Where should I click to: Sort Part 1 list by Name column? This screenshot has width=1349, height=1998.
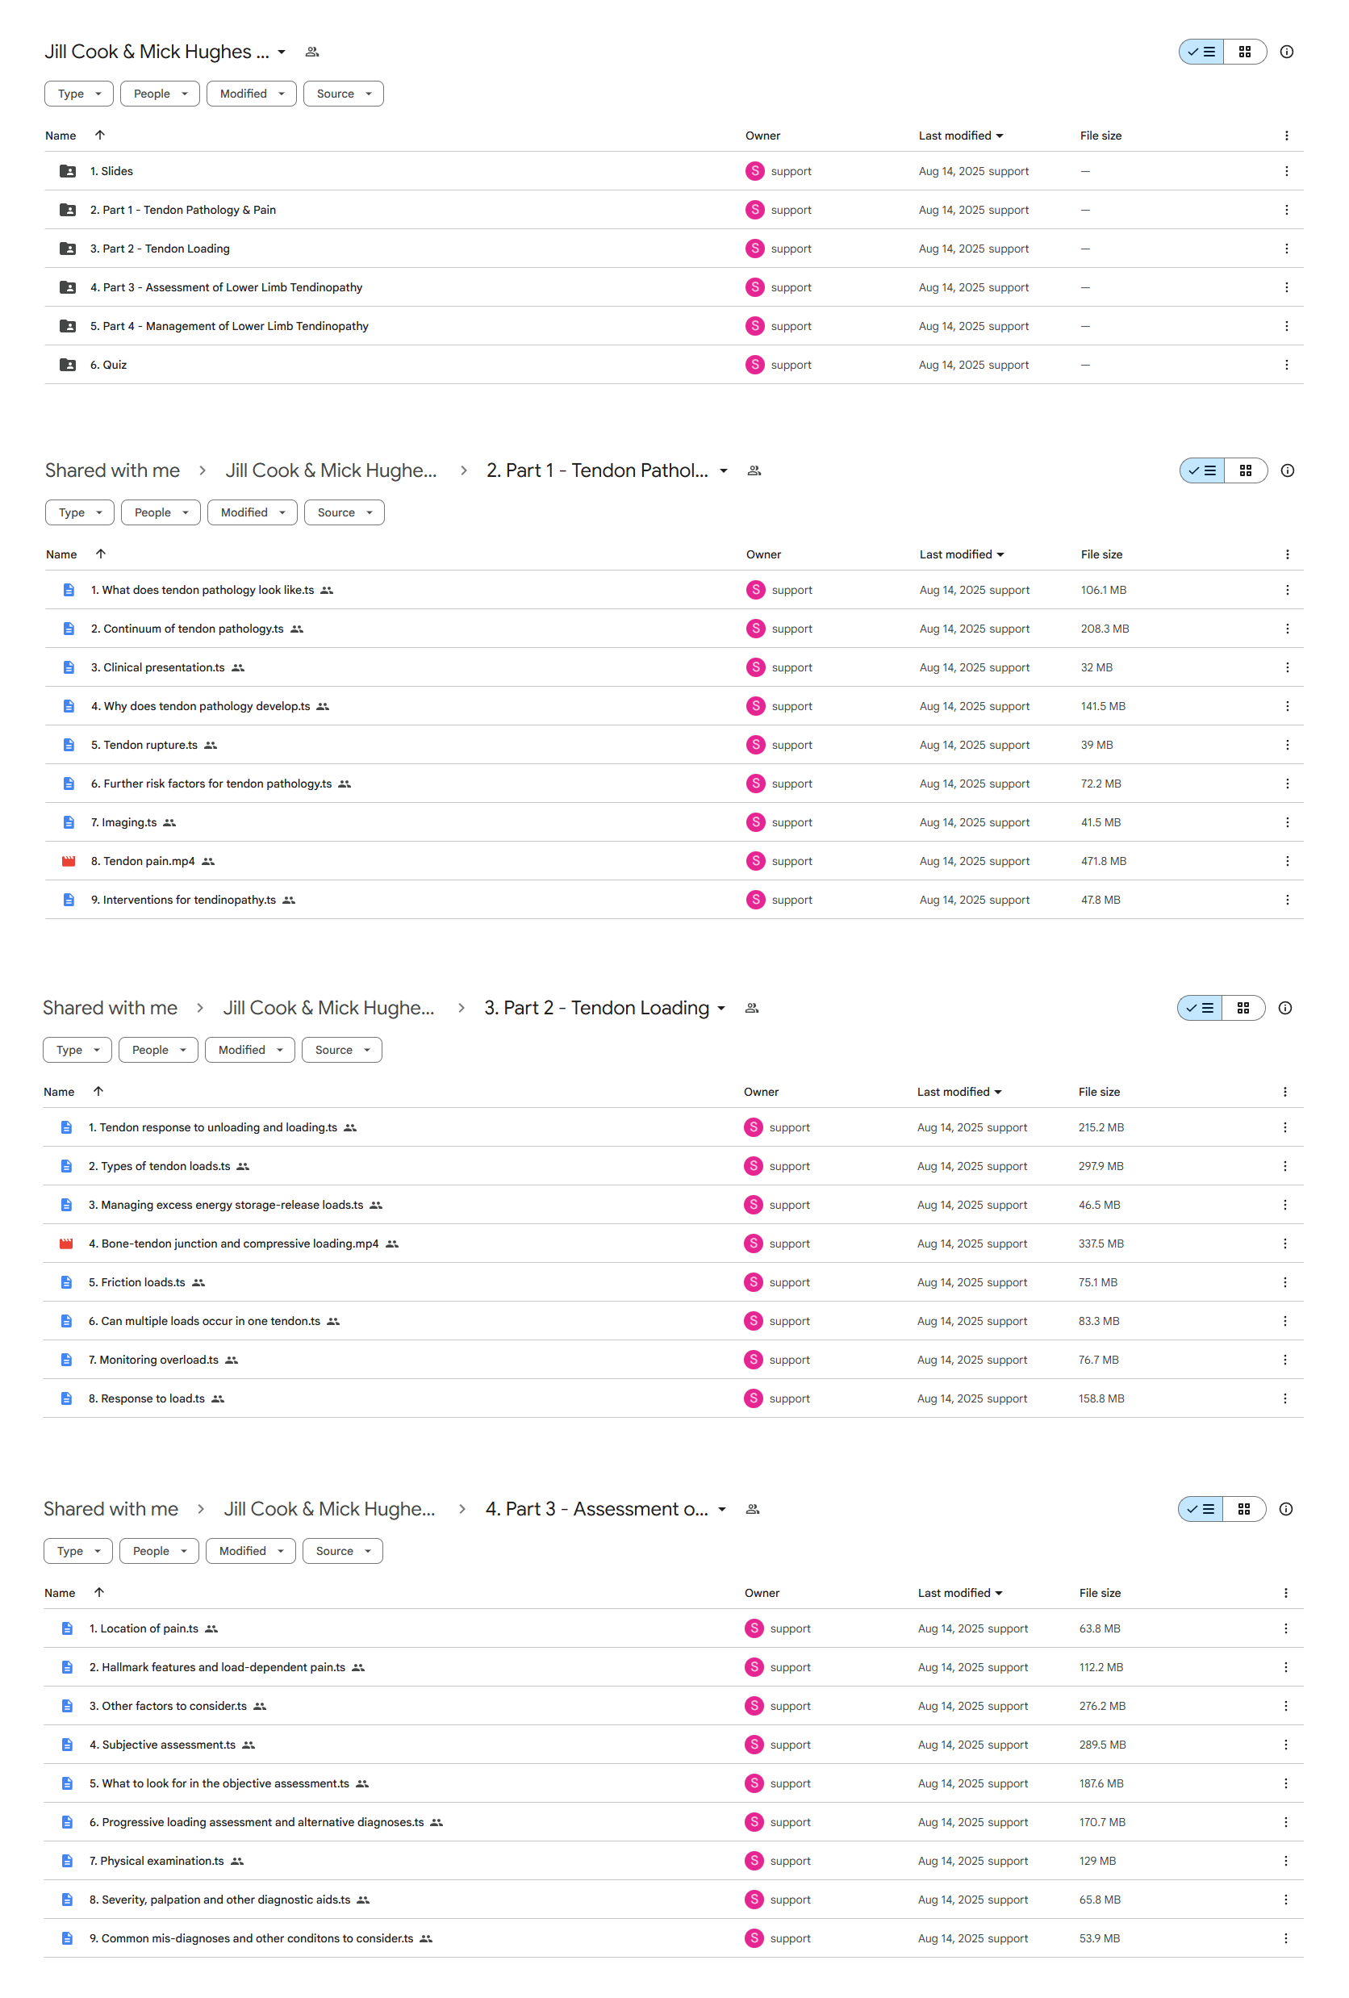(x=61, y=554)
